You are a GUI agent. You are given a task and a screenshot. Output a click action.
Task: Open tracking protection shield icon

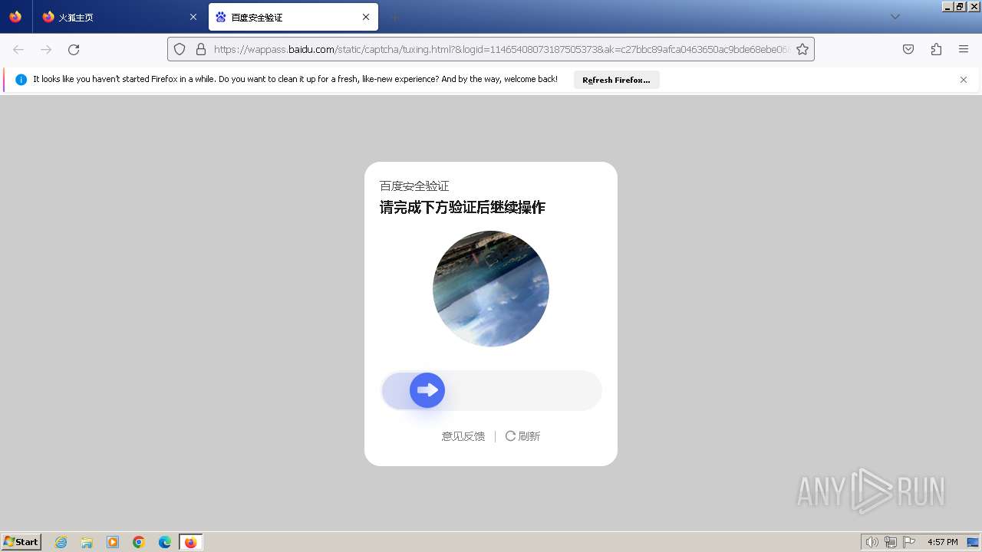tap(180, 49)
